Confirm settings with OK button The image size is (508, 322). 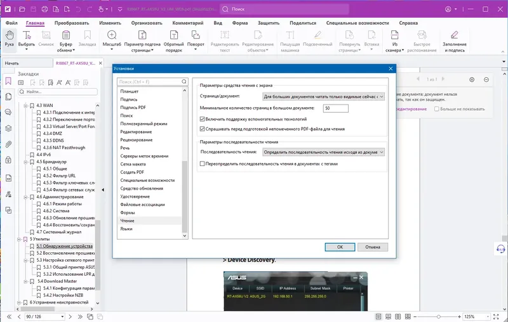click(340, 247)
